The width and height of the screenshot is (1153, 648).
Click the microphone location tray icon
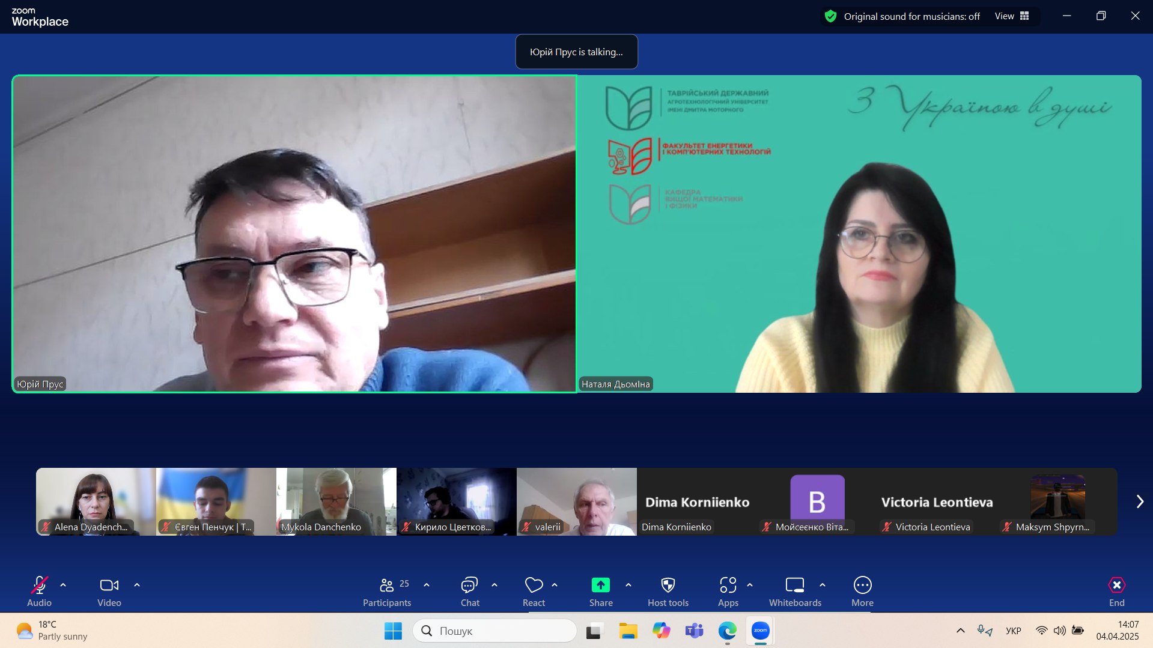[x=984, y=631]
